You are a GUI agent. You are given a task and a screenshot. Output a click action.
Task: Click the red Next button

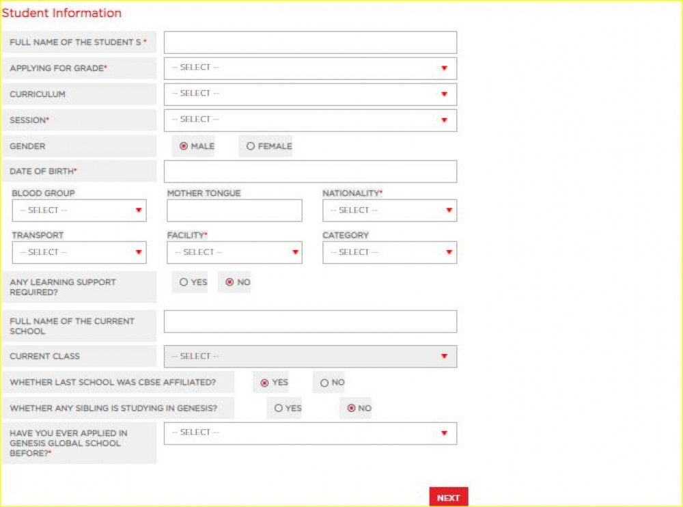coord(448,497)
